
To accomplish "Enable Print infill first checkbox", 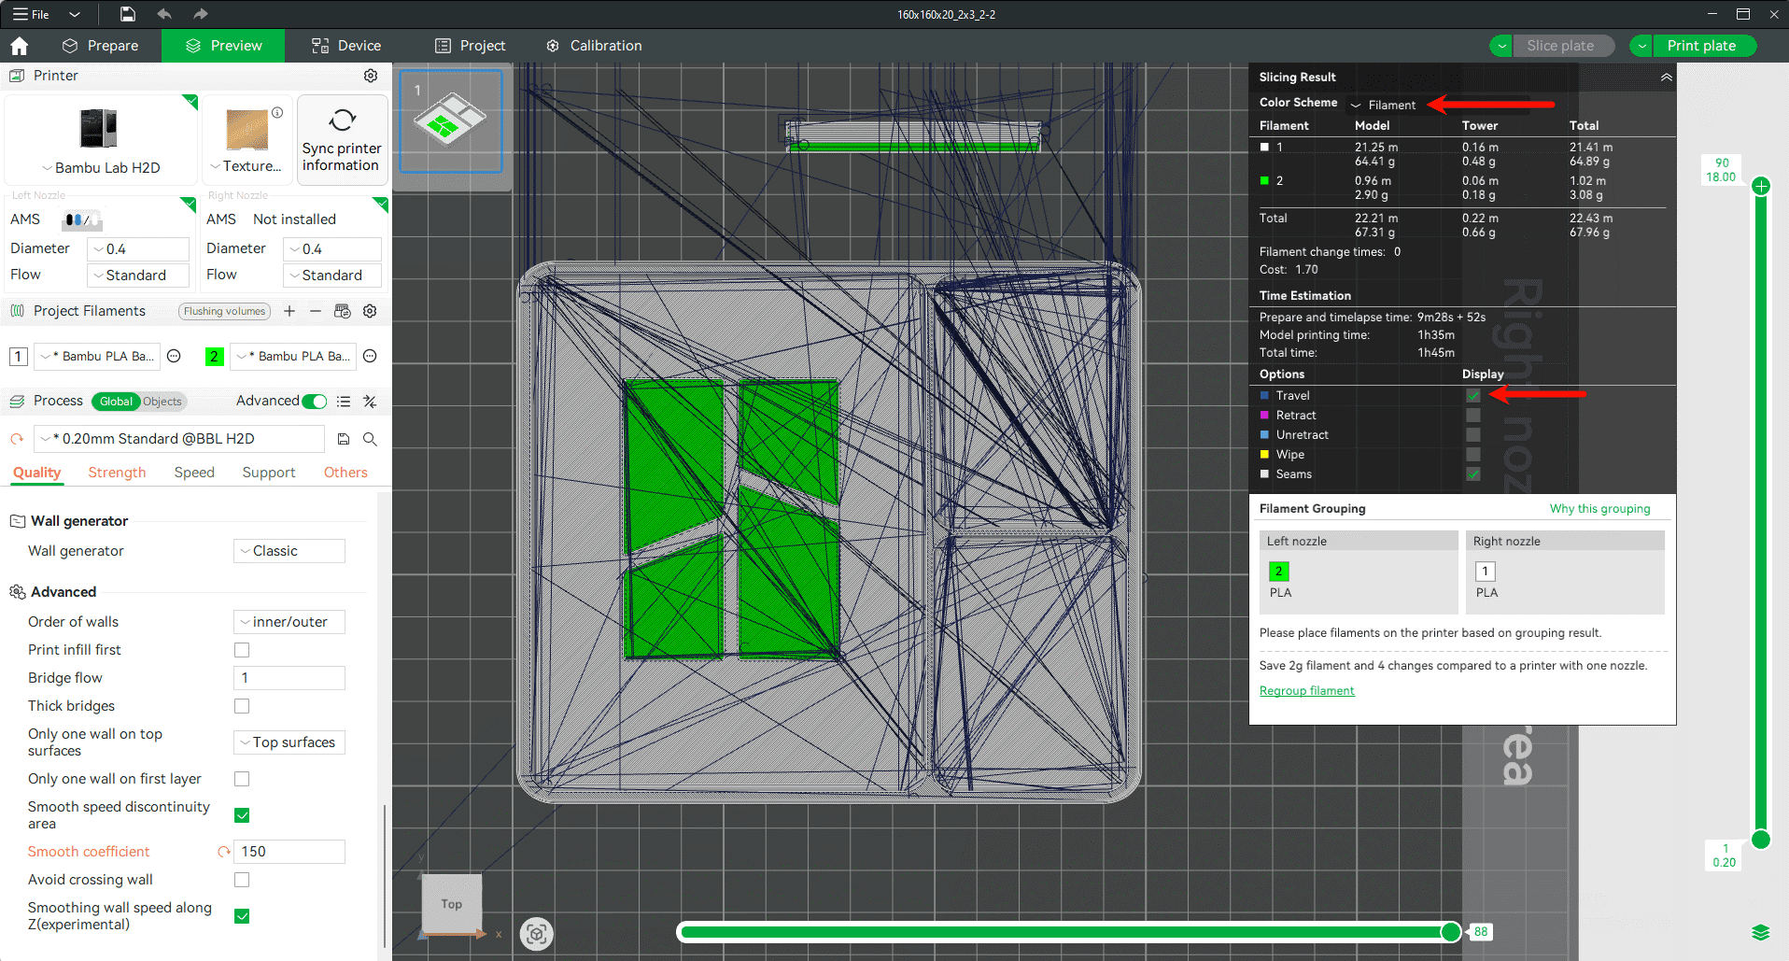I will [242, 650].
